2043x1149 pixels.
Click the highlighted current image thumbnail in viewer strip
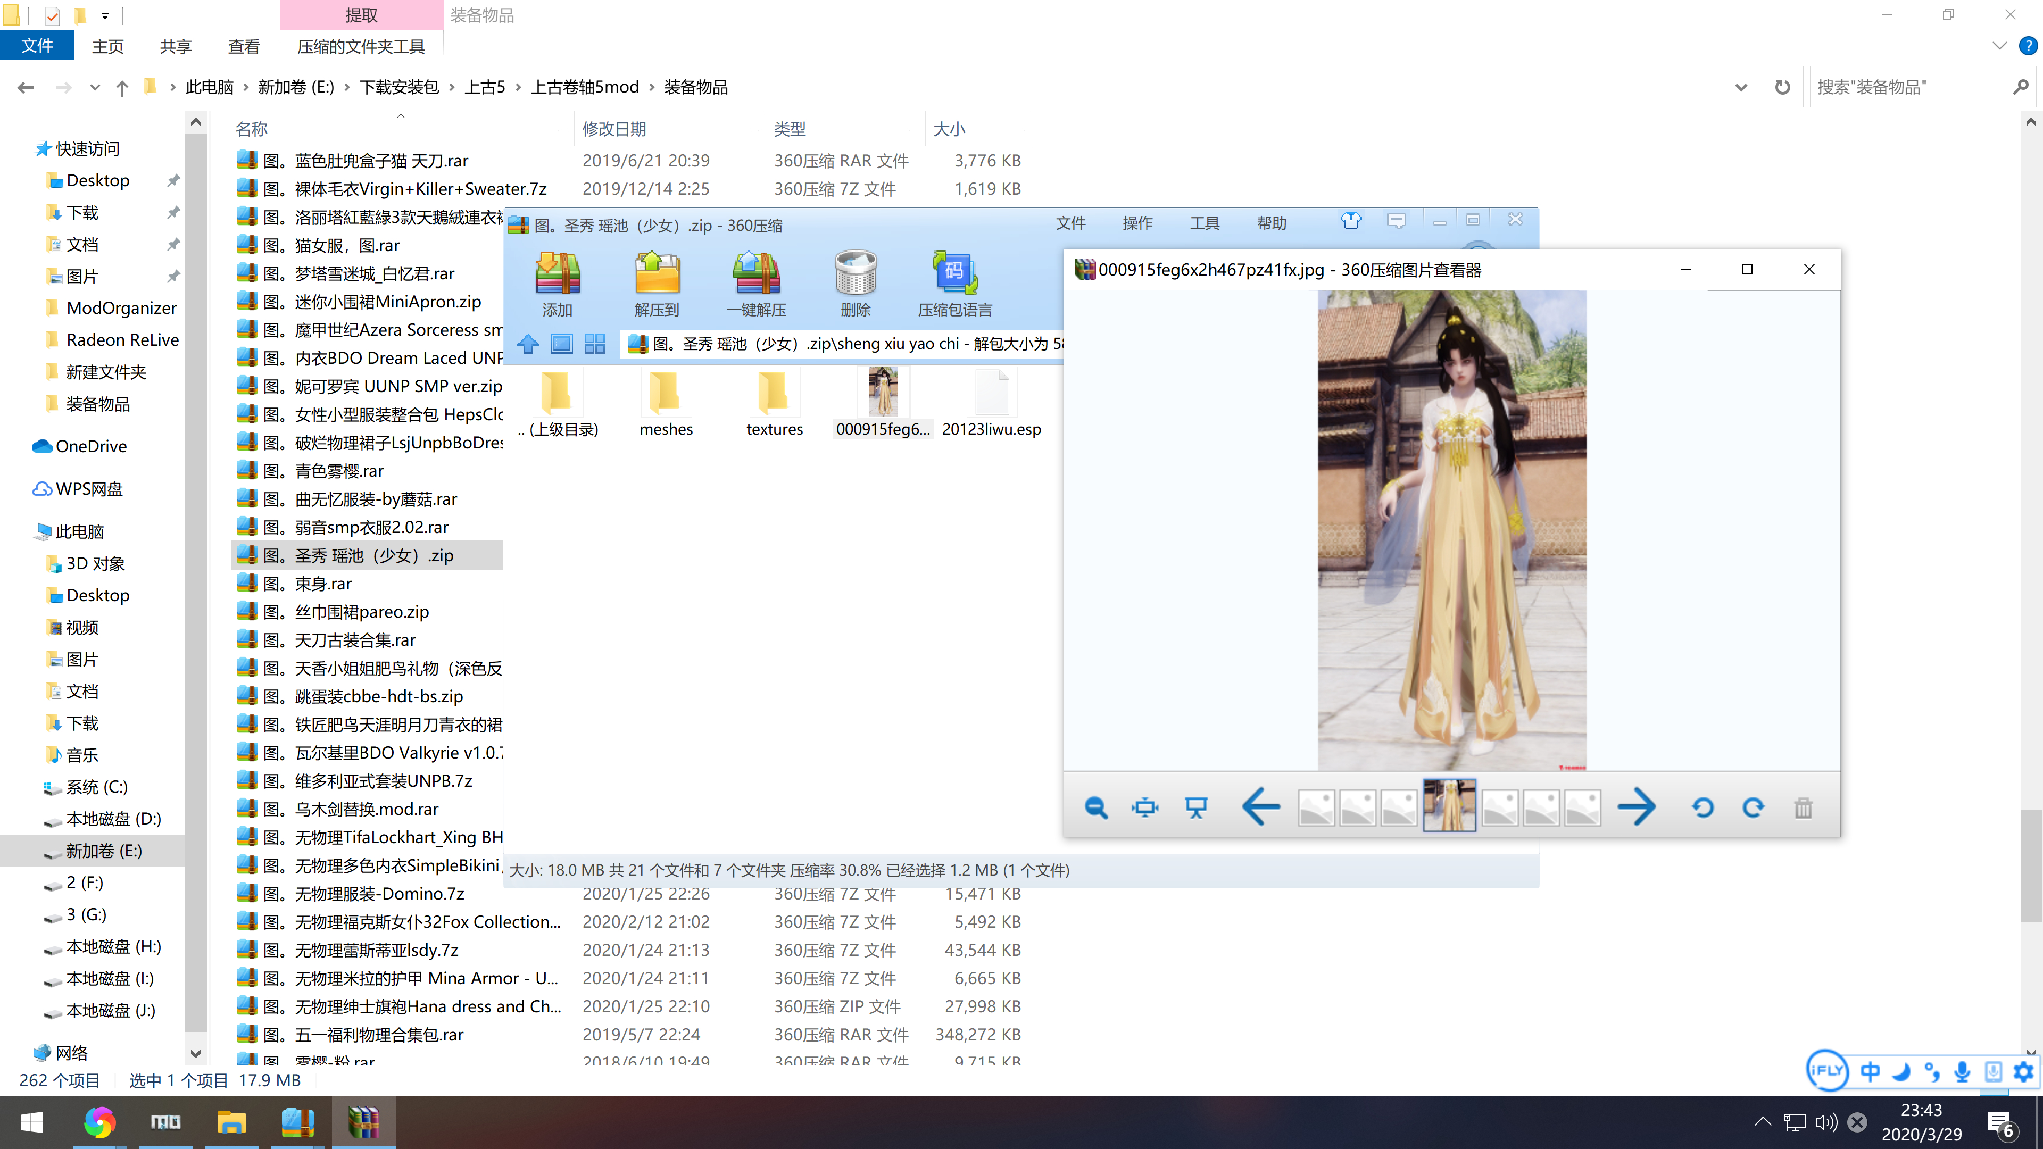pos(1449,805)
